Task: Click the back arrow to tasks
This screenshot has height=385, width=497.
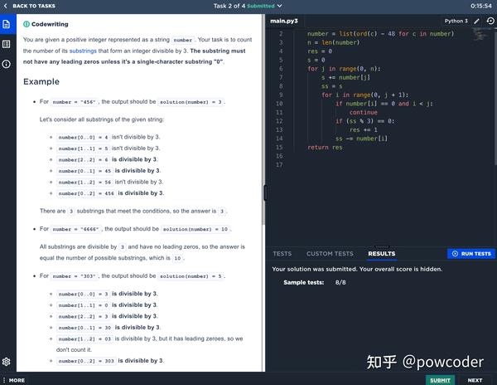Action: 6,6
